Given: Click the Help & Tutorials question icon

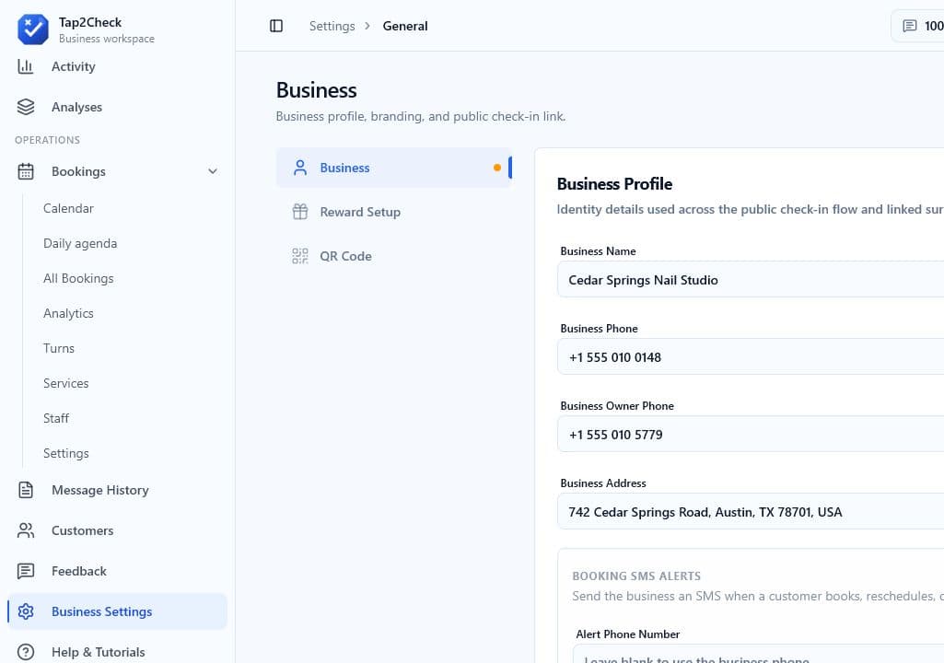Looking at the screenshot, I should [x=25, y=652].
